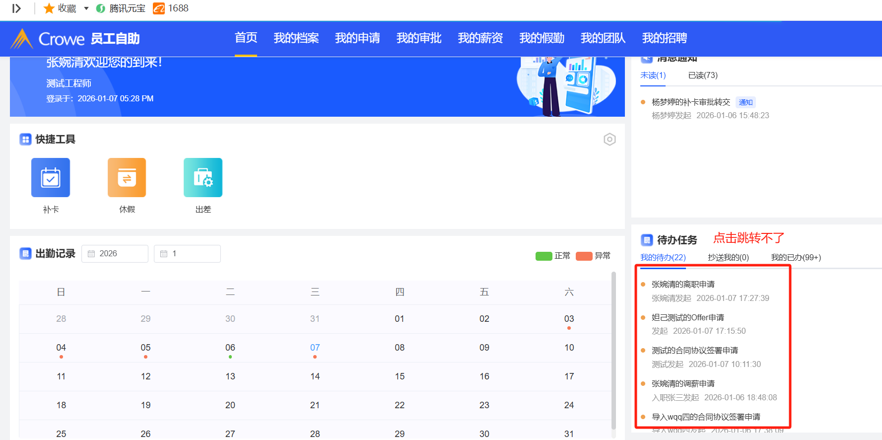Open the 我的审批 menu
Screen dimensions: 882x440
click(419, 38)
